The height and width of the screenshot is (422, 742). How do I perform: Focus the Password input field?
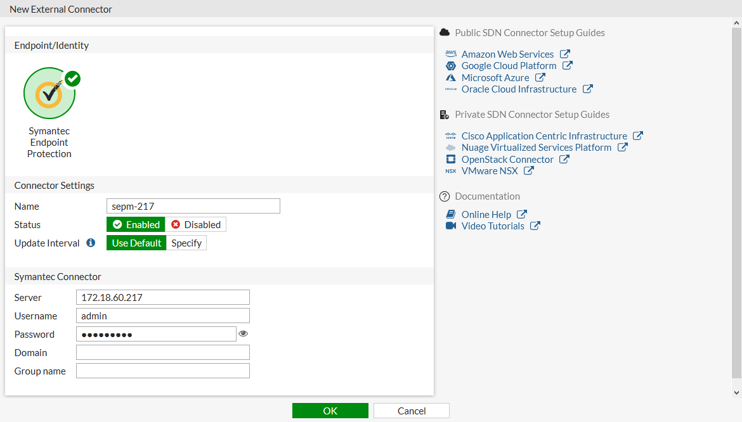[x=156, y=334]
